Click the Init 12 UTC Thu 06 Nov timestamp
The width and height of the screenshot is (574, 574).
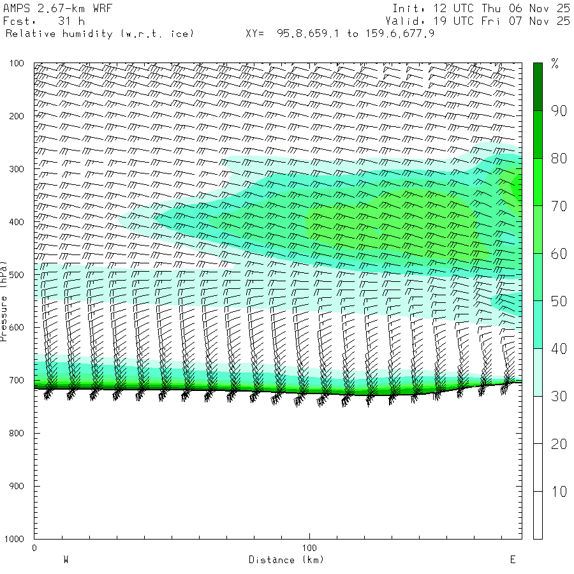481,8
